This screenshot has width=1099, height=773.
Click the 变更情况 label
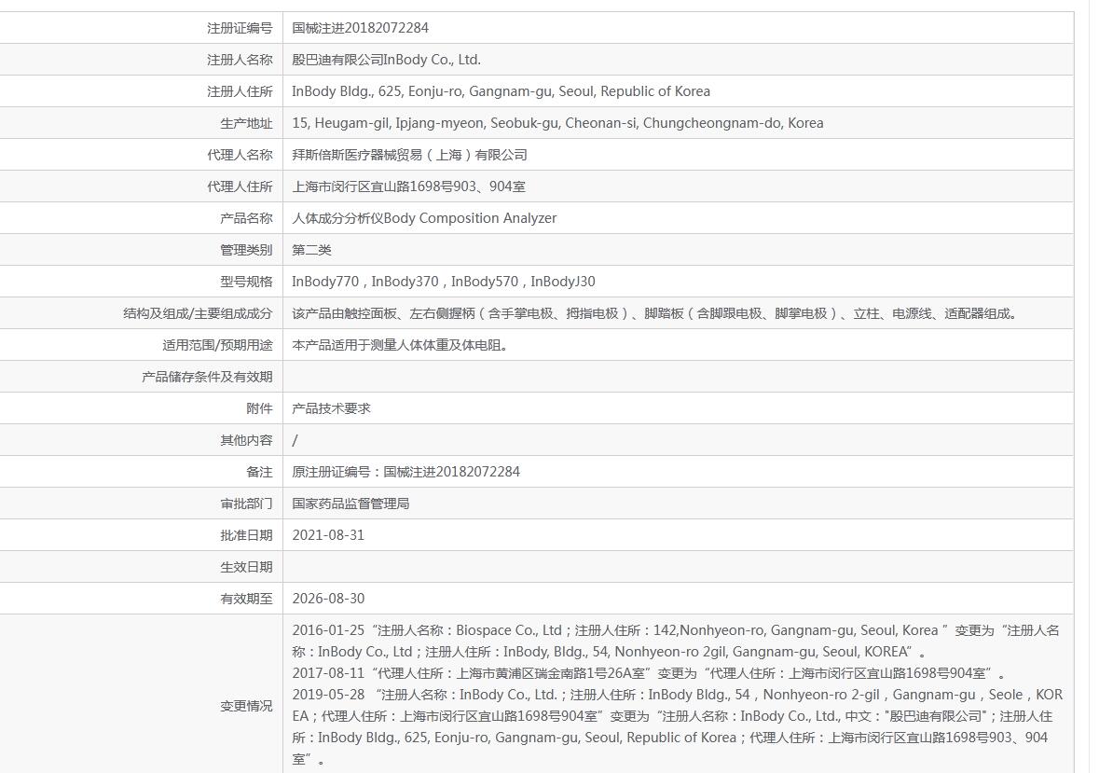pyautogui.click(x=246, y=706)
